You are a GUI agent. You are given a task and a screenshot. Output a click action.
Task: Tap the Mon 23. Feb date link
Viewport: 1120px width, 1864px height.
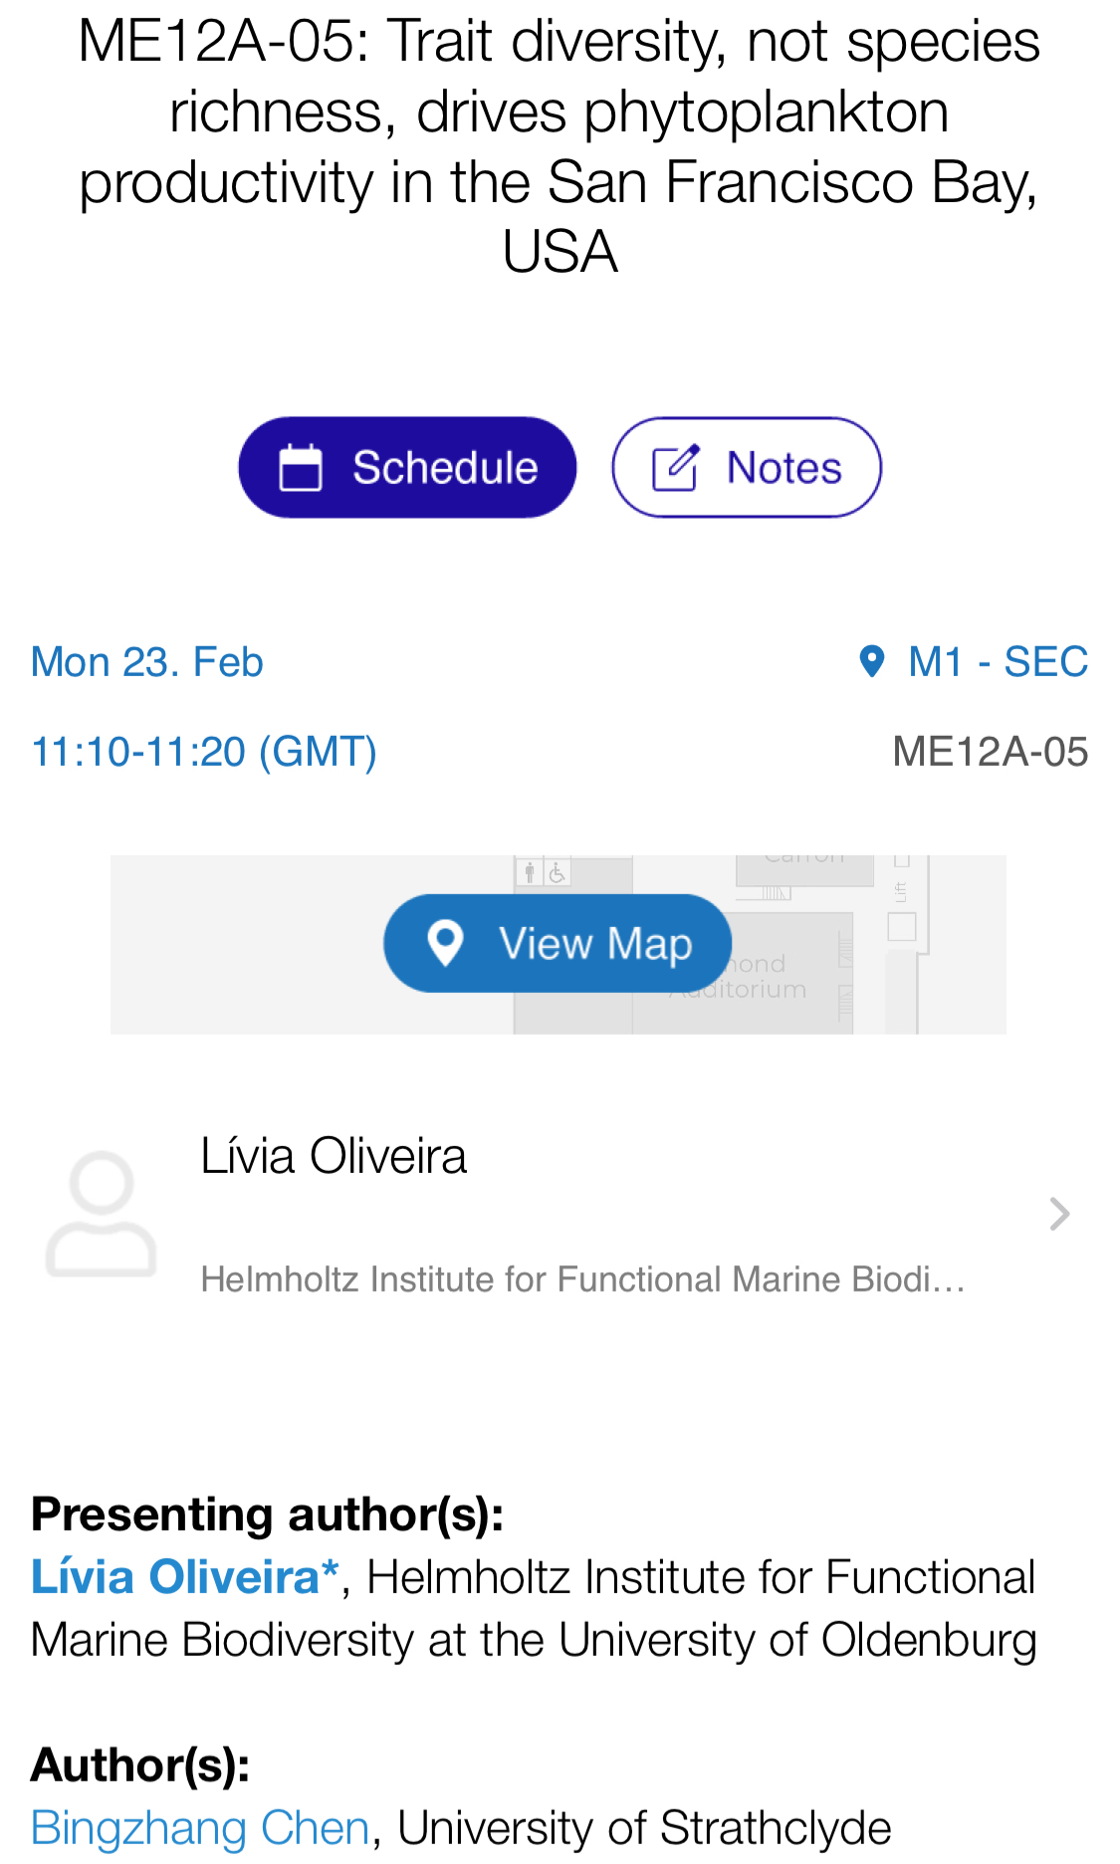[x=147, y=662]
